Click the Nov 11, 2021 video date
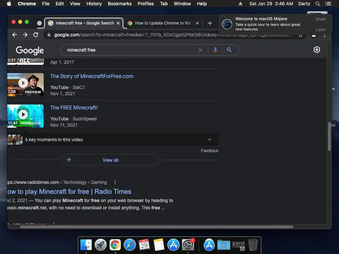 (x=64, y=125)
